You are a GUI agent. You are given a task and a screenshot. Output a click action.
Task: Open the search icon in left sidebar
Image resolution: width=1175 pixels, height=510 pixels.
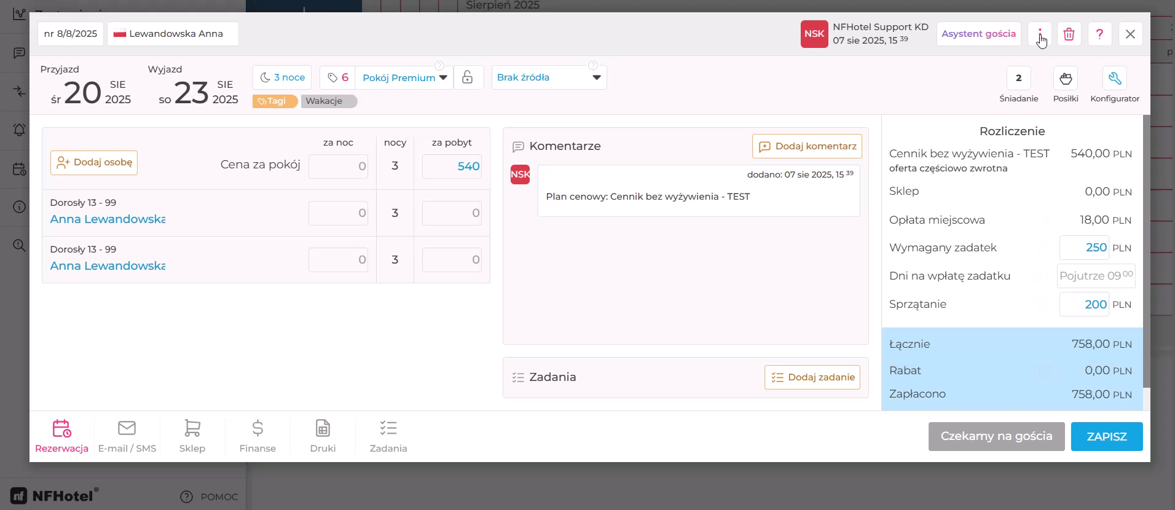click(20, 246)
